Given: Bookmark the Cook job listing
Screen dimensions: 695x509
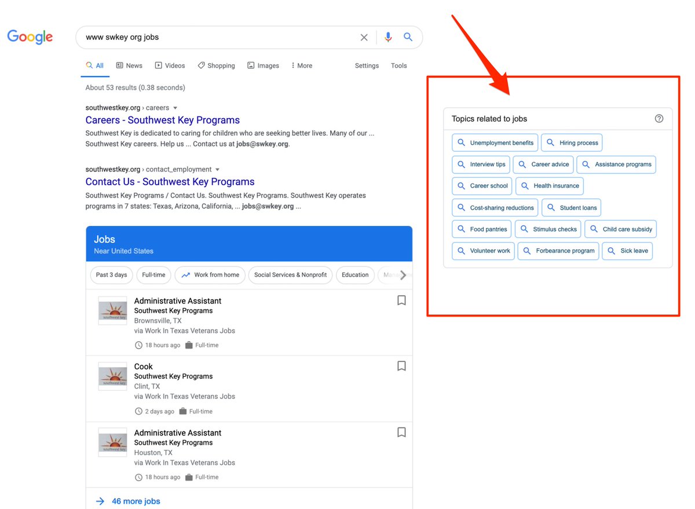Looking at the screenshot, I should click(x=401, y=366).
